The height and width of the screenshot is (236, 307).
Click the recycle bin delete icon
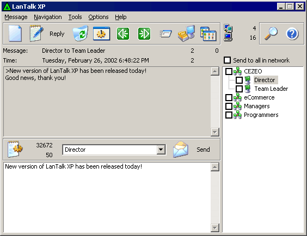point(81,33)
